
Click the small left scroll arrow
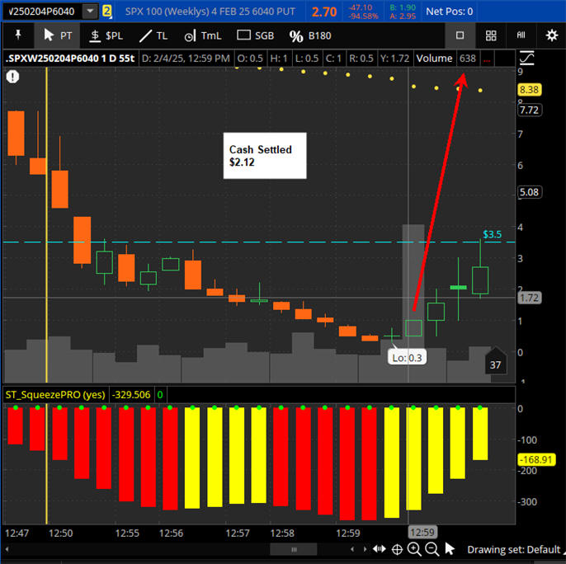352,549
